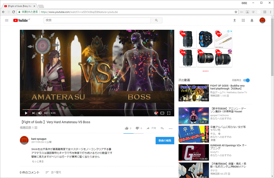Open a new browser tab
Image resolution: width=274 pixels, height=178 pixels.
(41, 6)
